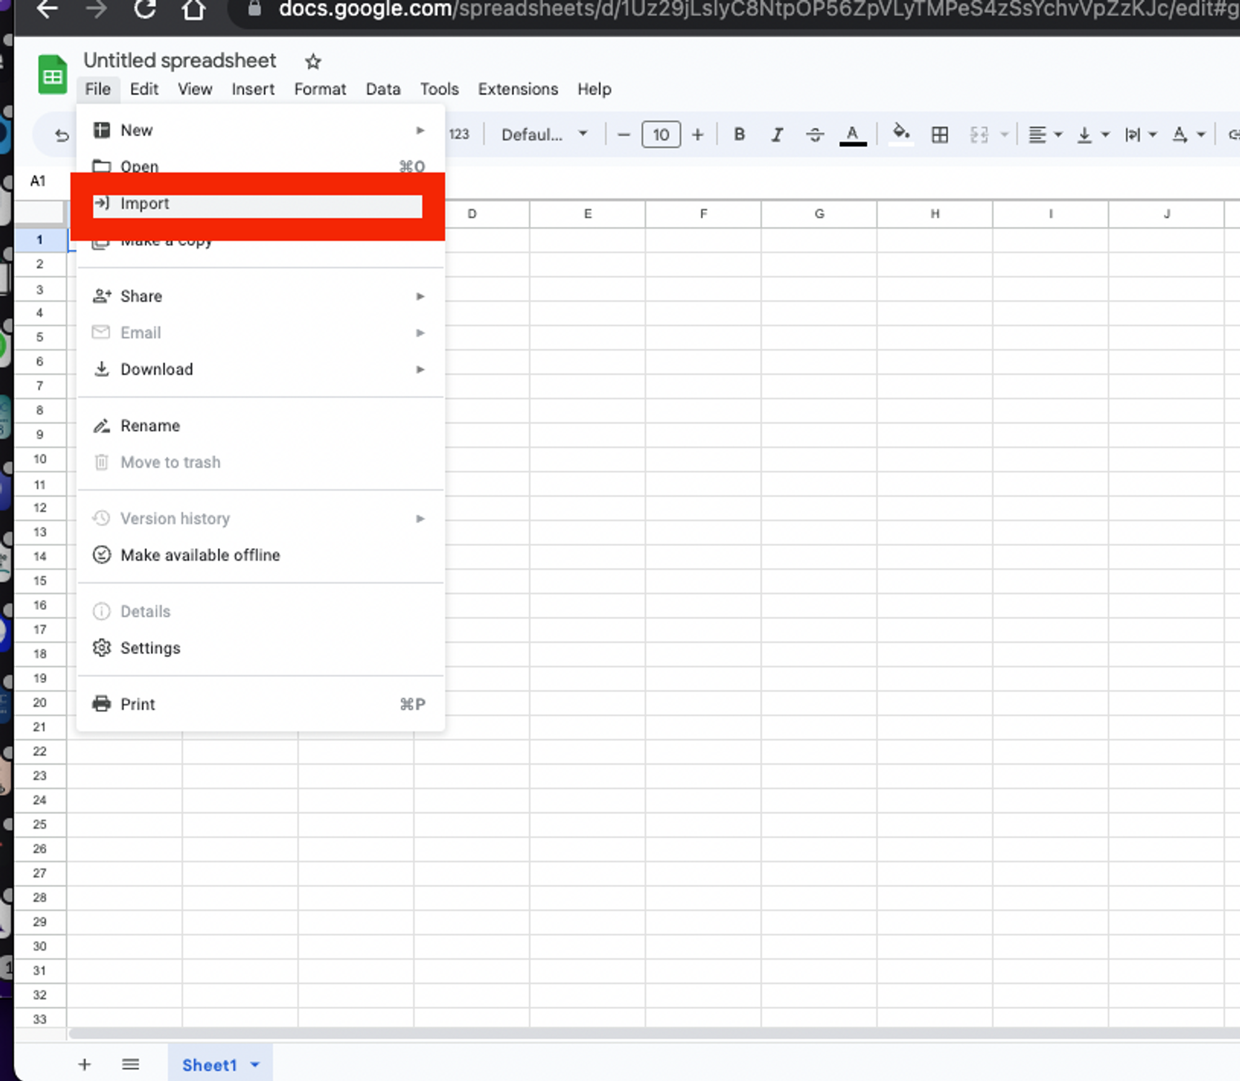Open the all sheets list icon
1240x1081 pixels.
coord(130,1064)
